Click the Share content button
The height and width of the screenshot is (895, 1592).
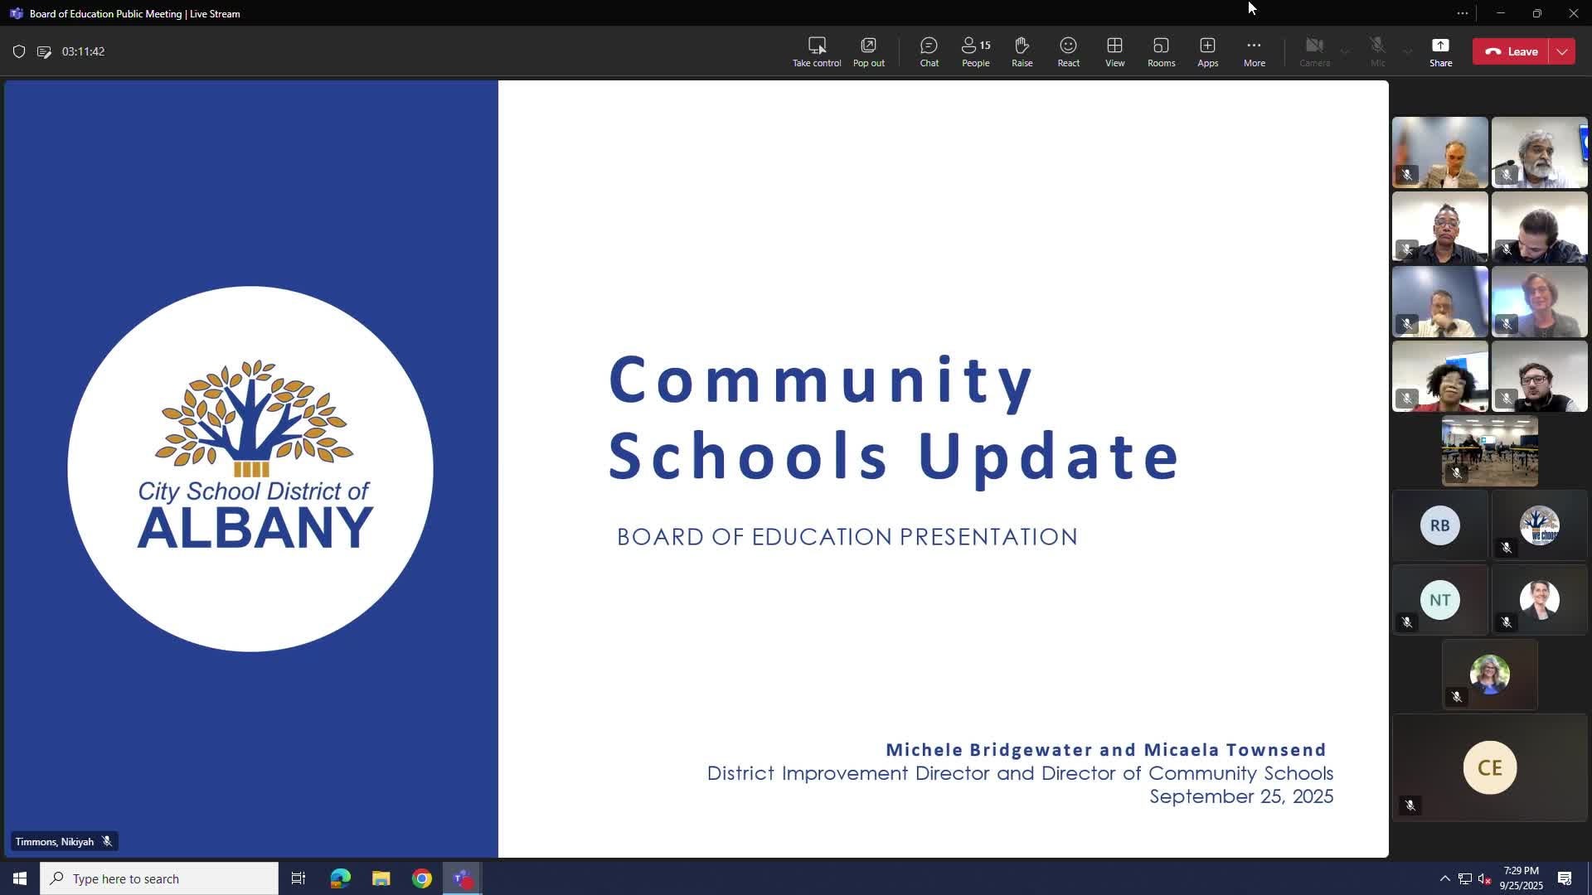1440,51
